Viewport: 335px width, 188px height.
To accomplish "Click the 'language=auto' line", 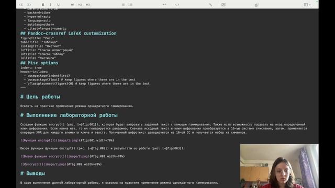I will click(x=37, y=21).
